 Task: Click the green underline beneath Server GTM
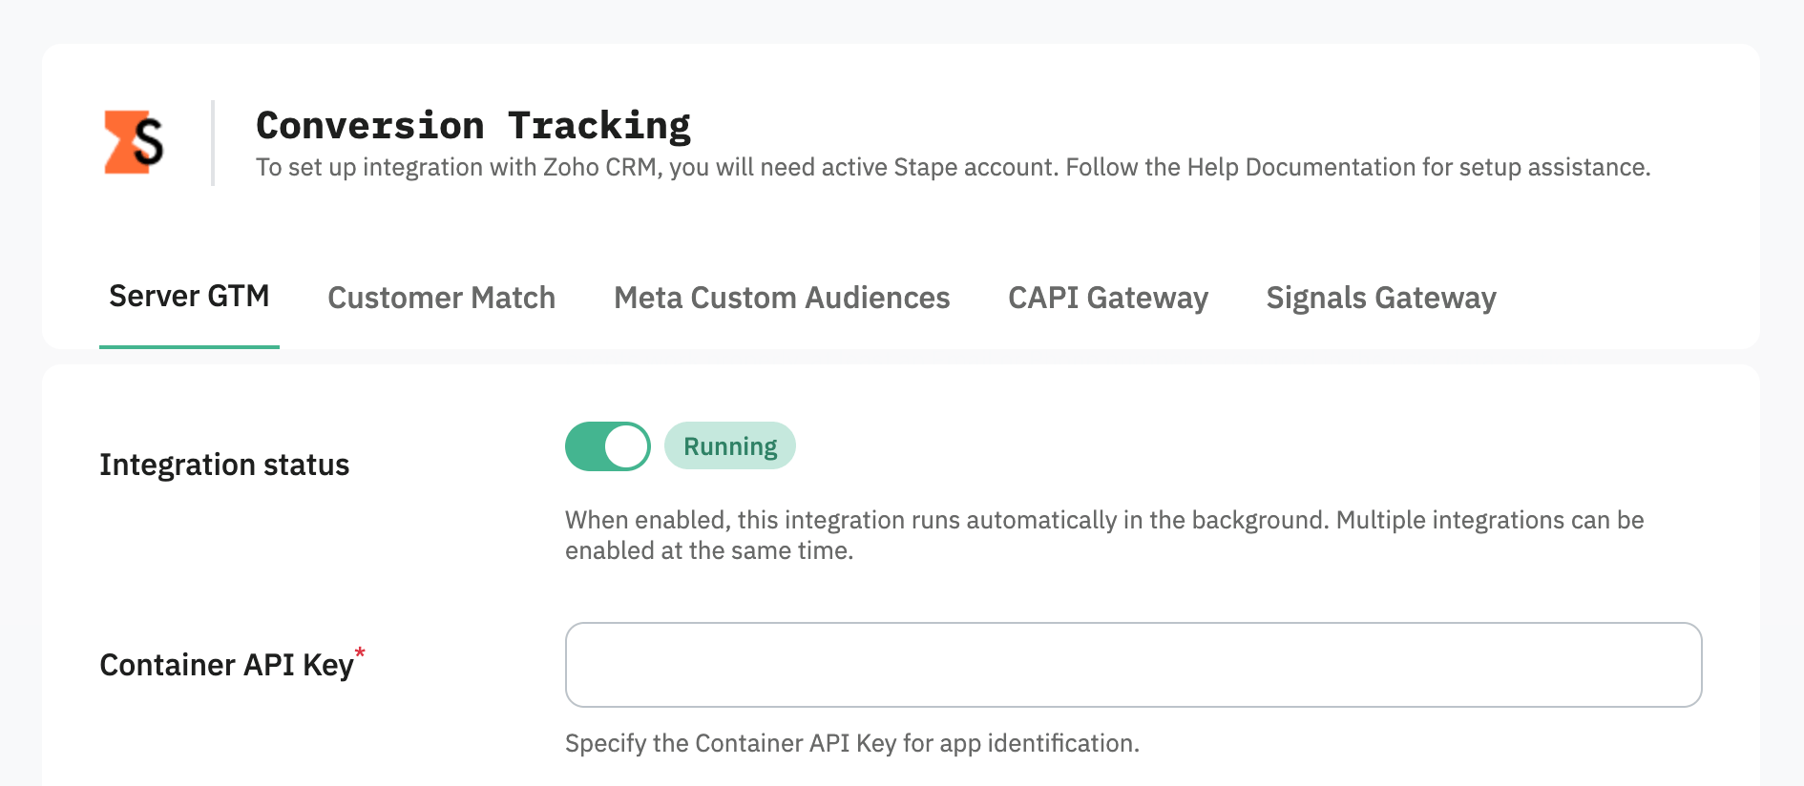coord(189,346)
